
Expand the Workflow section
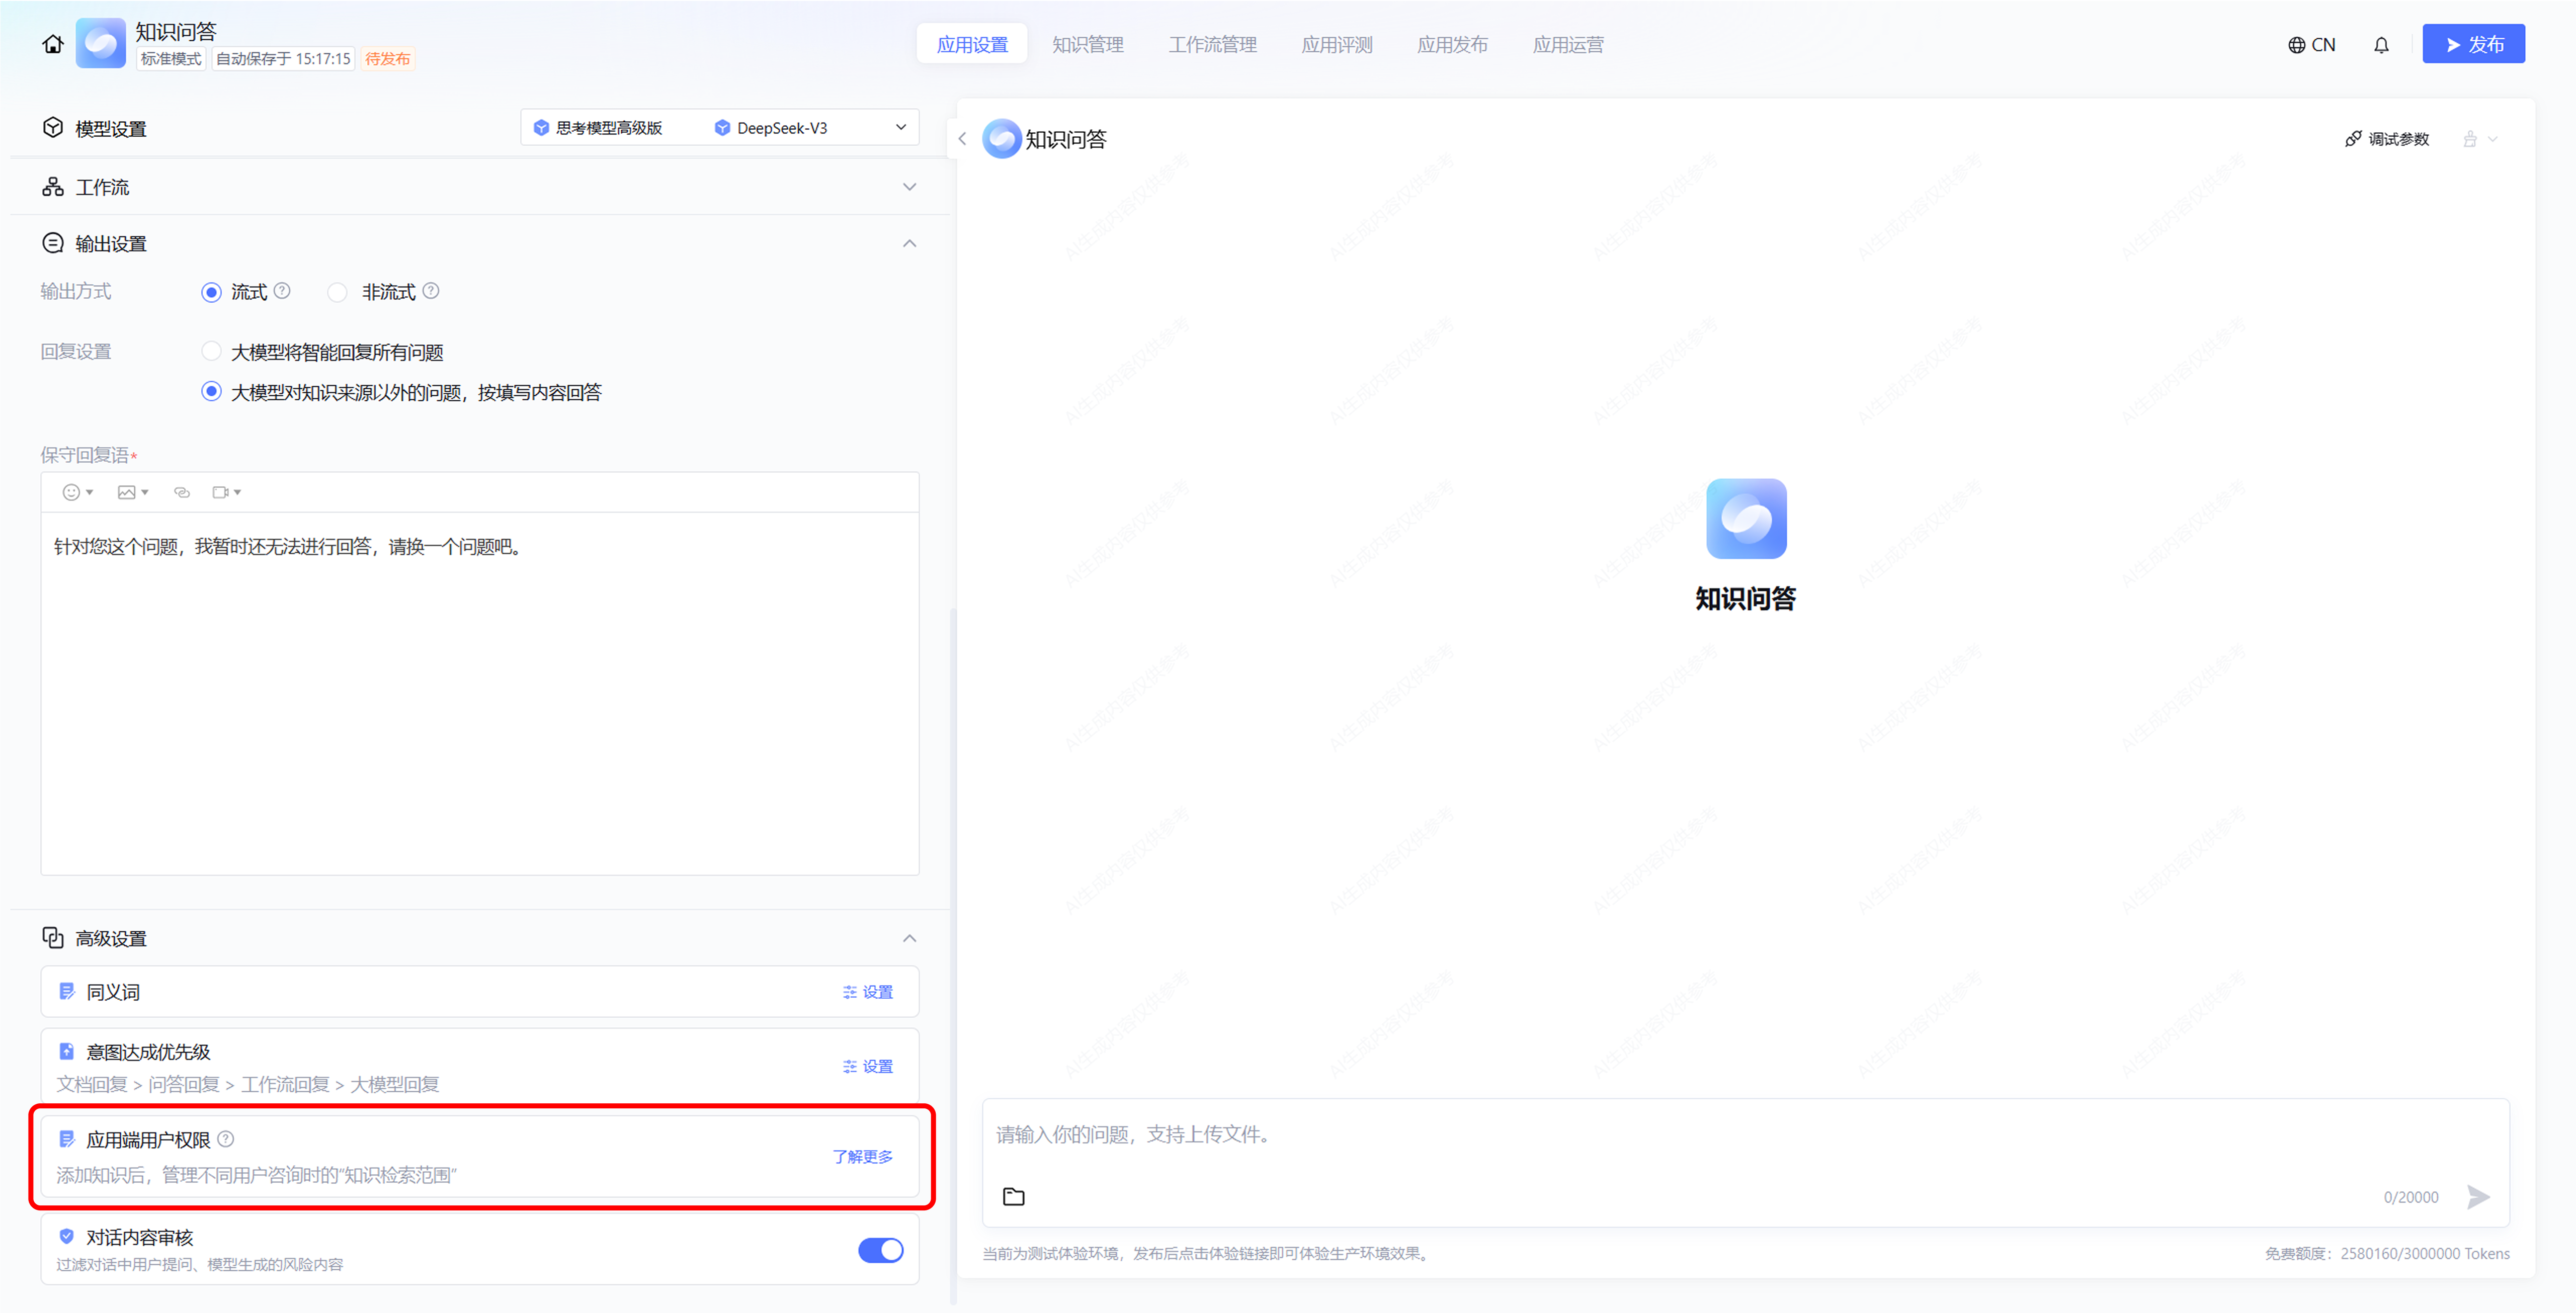[x=909, y=187]
